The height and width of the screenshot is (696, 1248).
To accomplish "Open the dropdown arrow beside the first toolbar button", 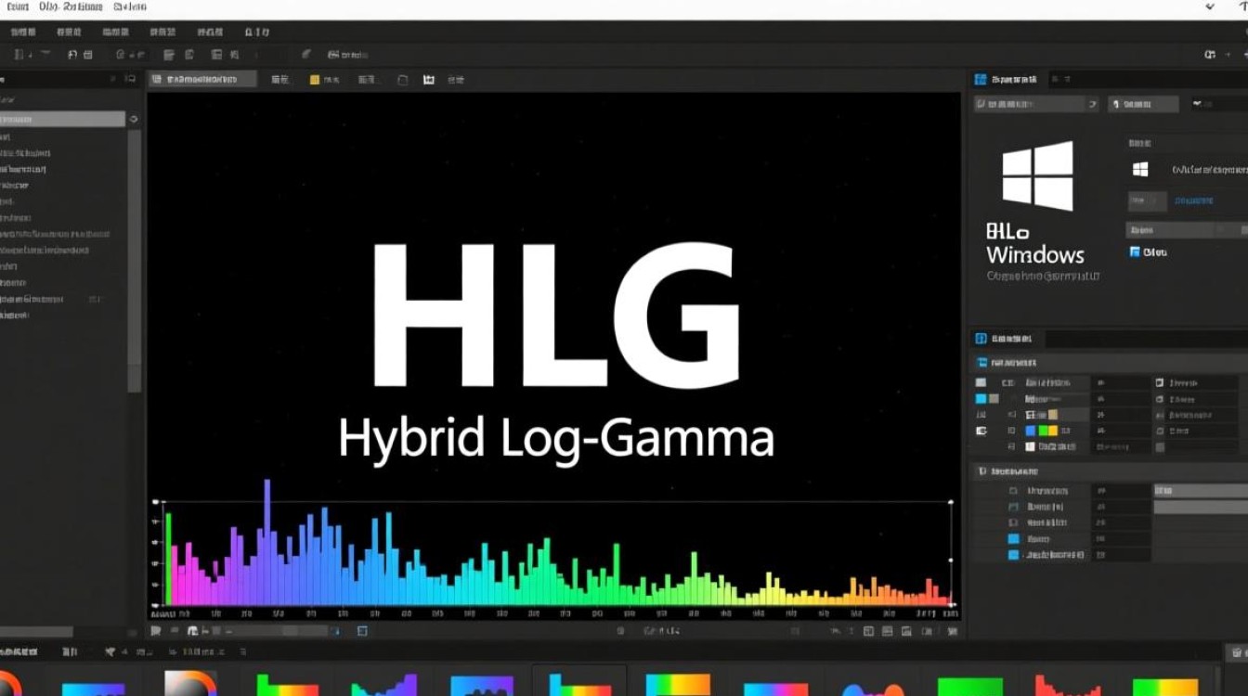I will click(x=29, y=55).
